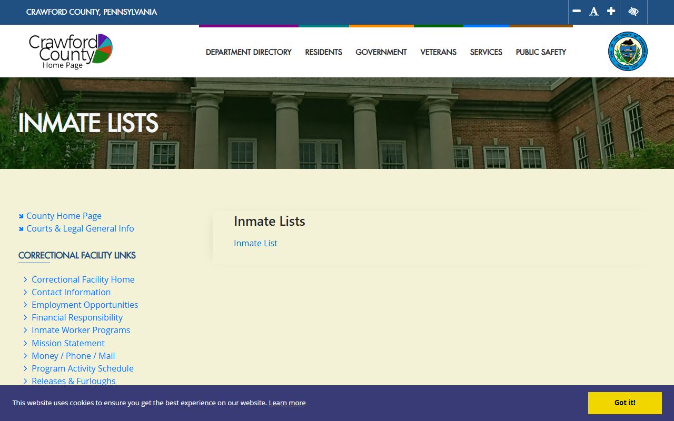Go to County Home Page link
674x421 pixels.
click(x=64, y=216)
